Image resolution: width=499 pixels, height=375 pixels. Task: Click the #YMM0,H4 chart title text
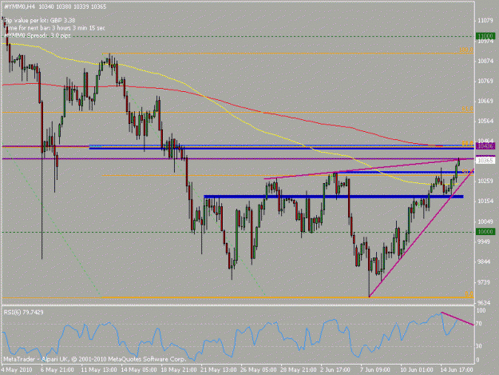click(x=55, y=6)
